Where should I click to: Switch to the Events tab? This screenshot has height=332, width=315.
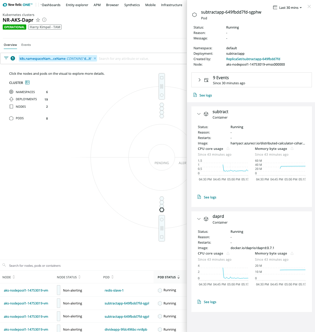pos(26,45)
